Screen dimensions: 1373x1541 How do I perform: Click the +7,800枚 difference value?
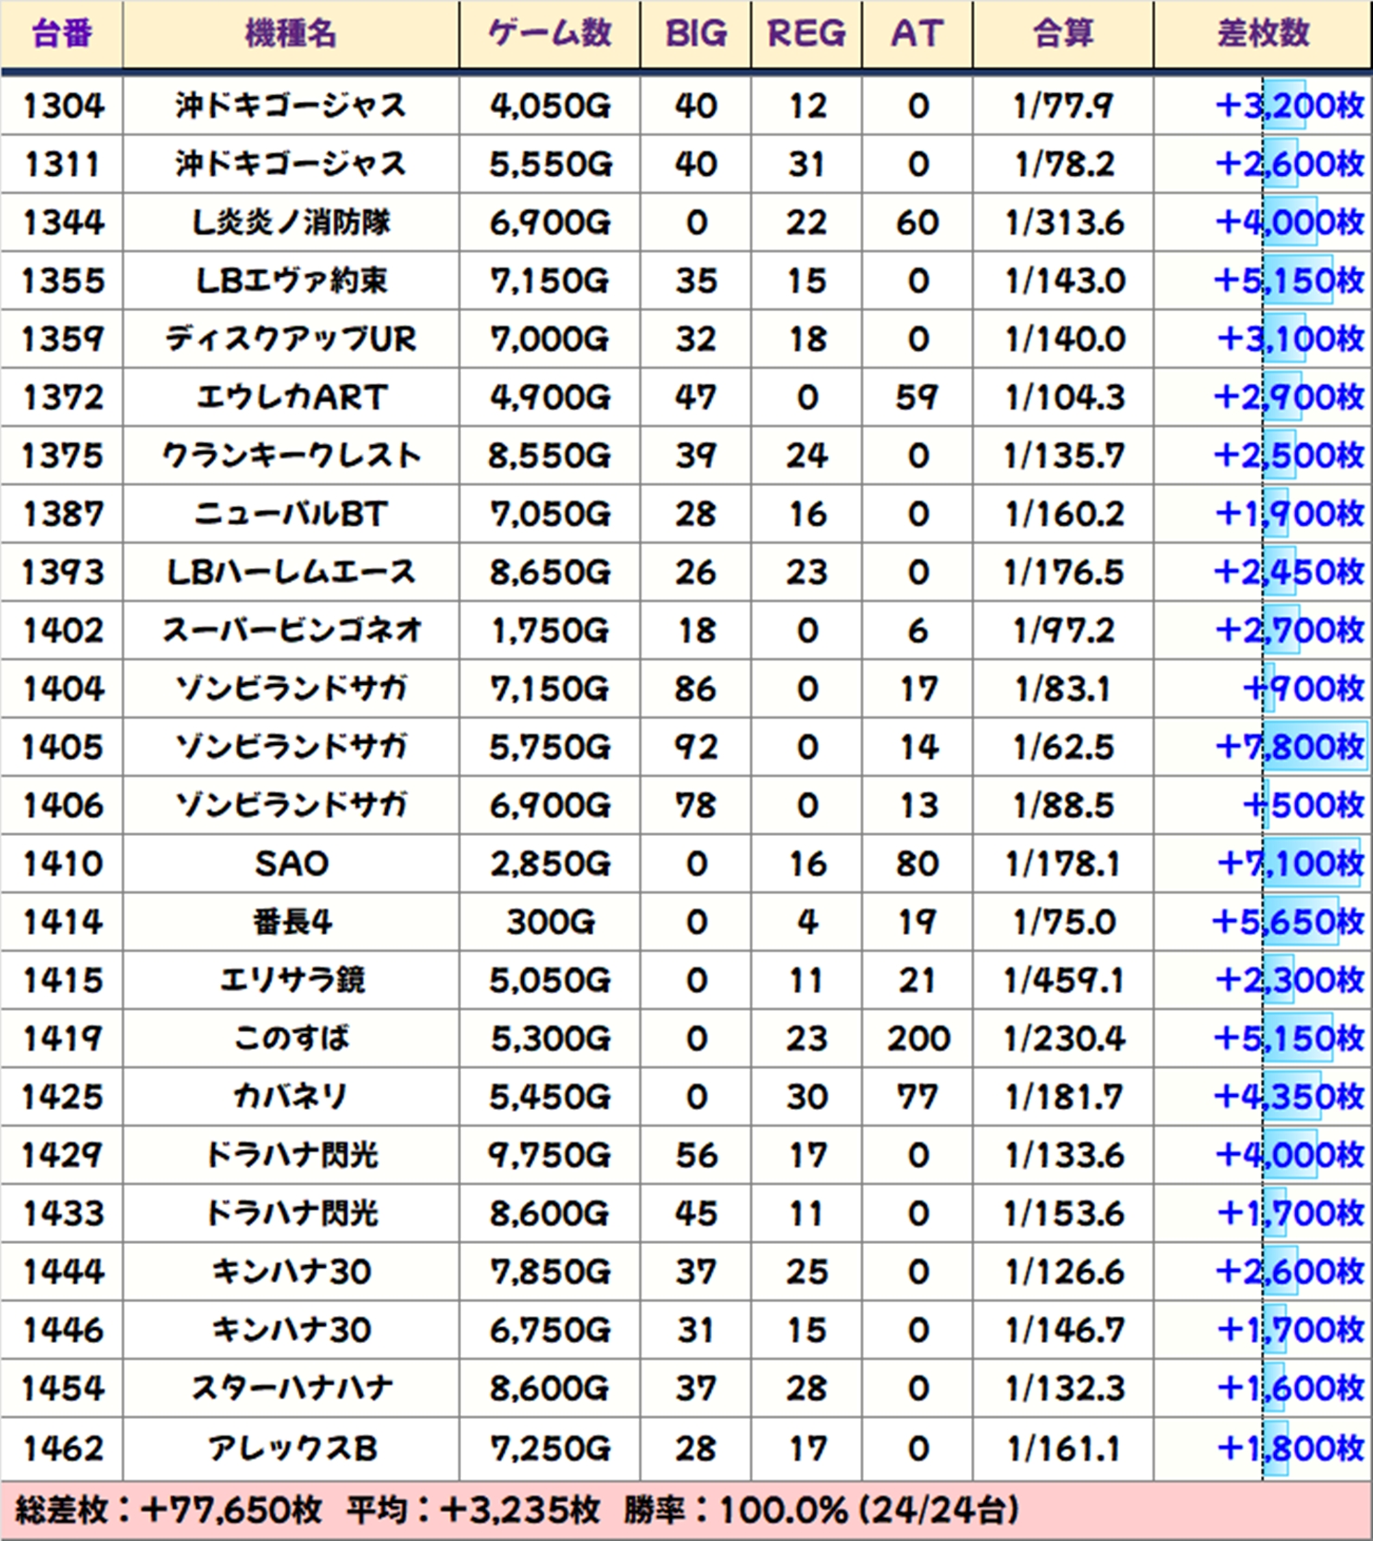1289,748
